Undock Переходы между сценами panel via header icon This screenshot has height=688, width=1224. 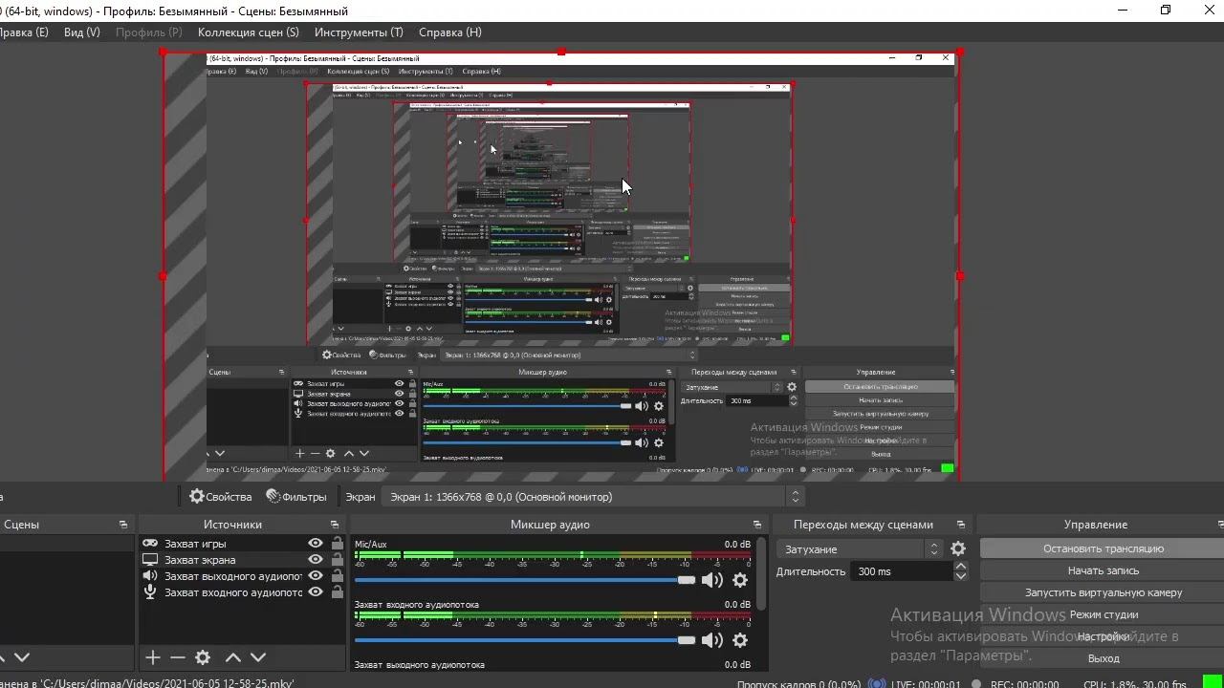961,525
